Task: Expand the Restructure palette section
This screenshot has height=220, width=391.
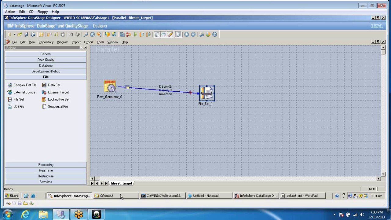Action: point(46,176)
